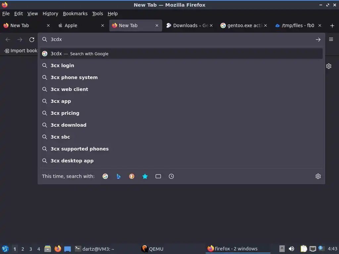The image size is (339, 254).
Task: Search this time with Google icon
Action: click(x=105, y=176)
